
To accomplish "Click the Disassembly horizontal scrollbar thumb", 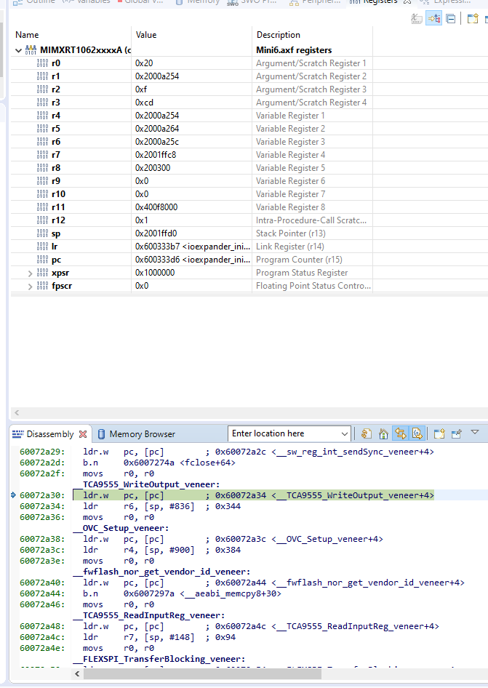I will pyautogui.click(x=202, y=673).
